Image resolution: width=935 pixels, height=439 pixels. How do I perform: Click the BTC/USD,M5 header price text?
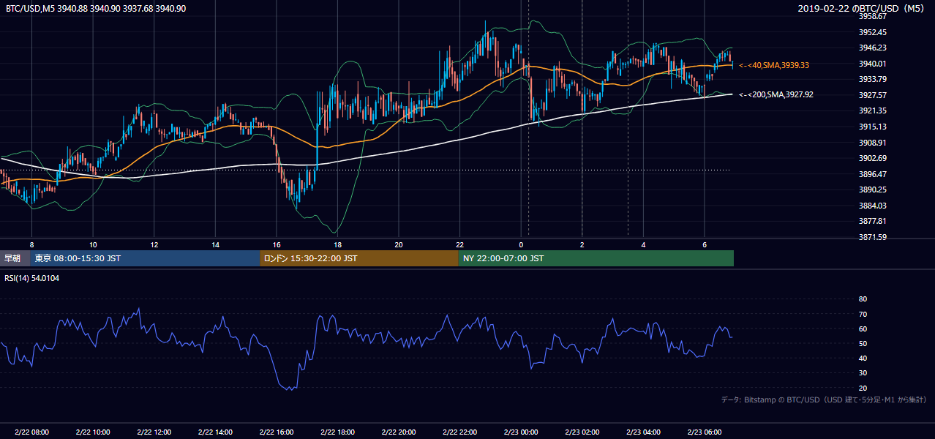click(95, 8)
